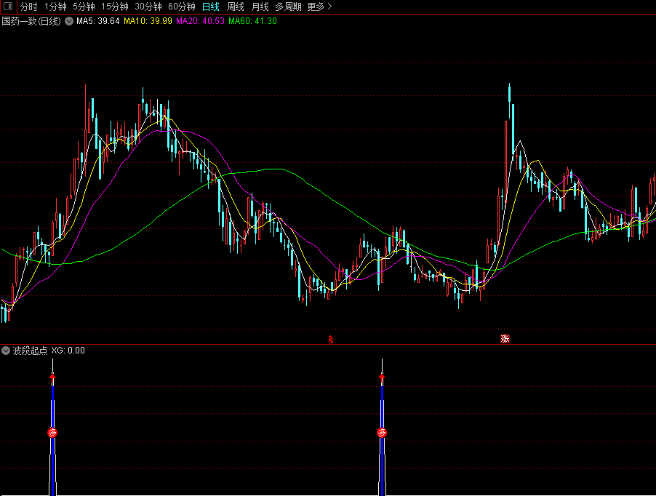Click the second red 多 signal badge

(x=382, y=433)
